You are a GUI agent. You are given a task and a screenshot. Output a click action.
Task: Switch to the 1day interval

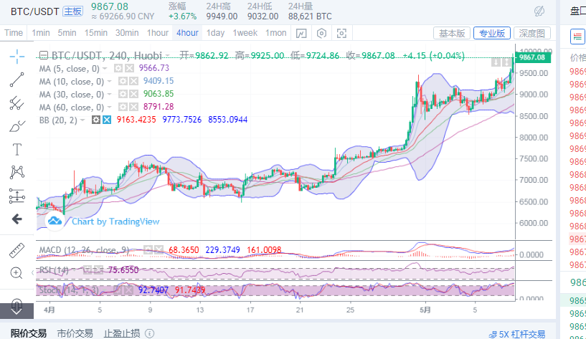click(216, 33)
